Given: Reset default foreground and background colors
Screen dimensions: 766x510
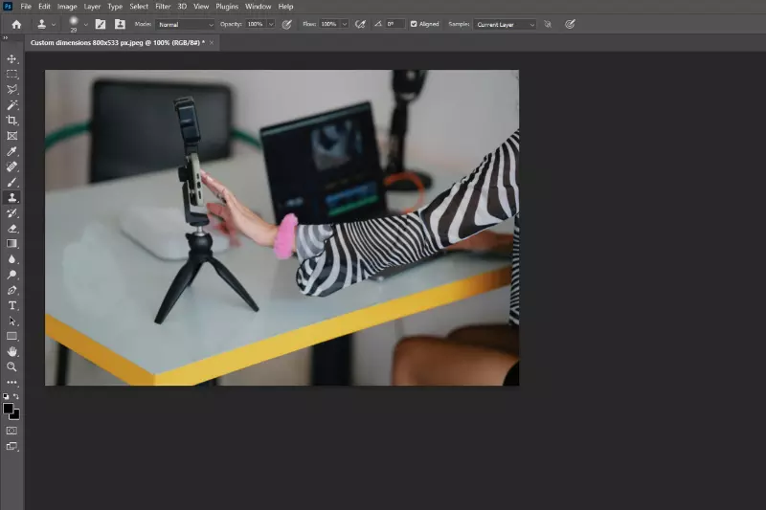Looking at the screenshot, I should coord(6,396).
